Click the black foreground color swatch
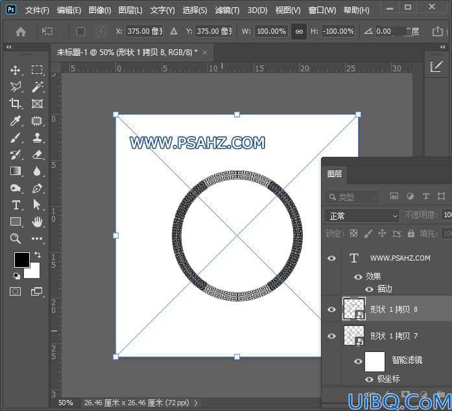Viewport: 452px width, 411px height. coord(21,259)
